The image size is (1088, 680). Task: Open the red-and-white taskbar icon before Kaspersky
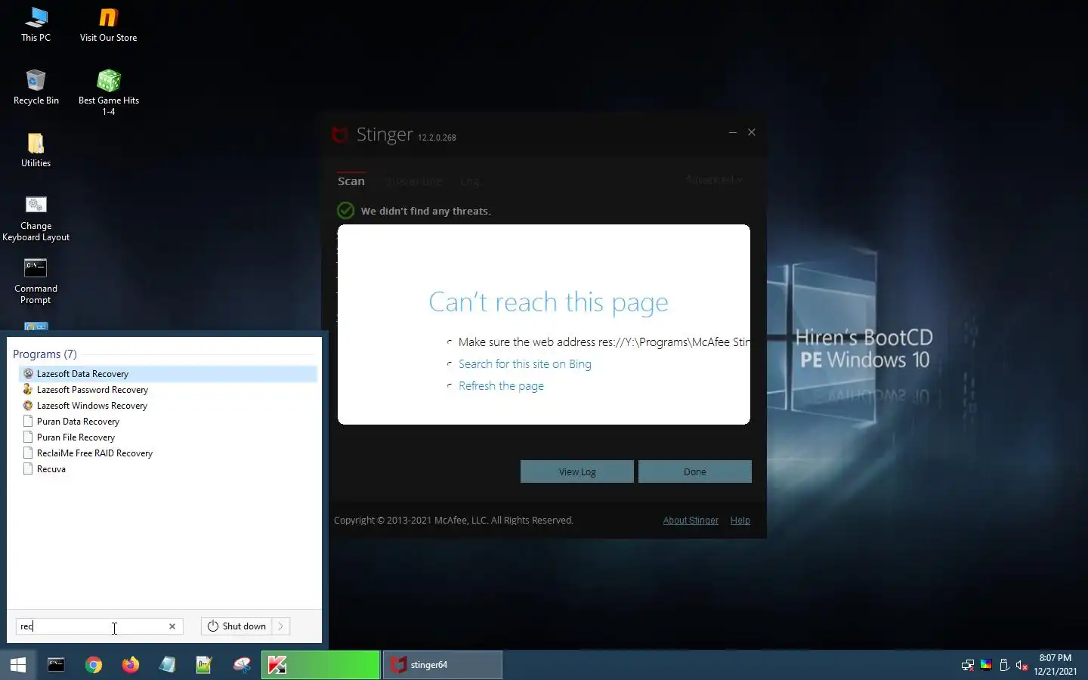coord(242,665)
